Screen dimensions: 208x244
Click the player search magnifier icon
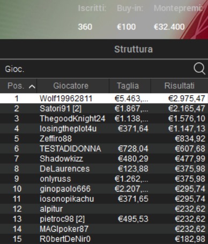199,68
